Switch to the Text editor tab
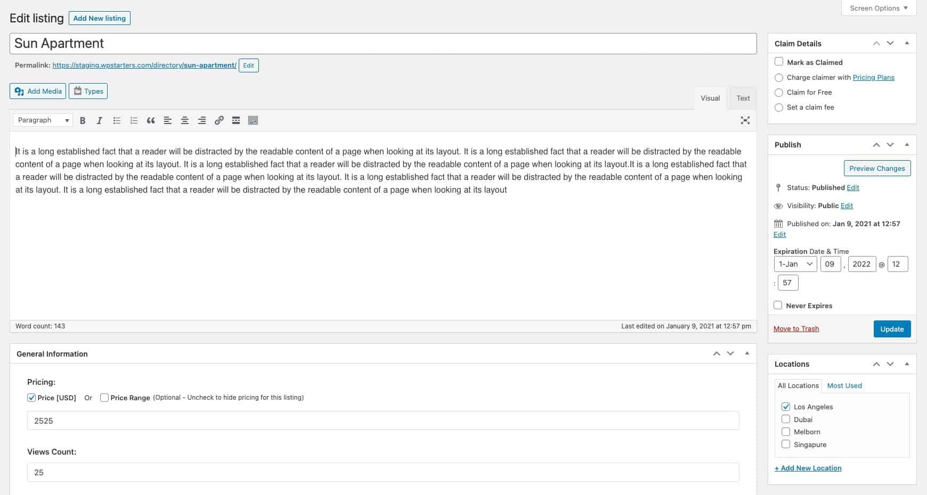The image size is (927, 495). point(743,98)
